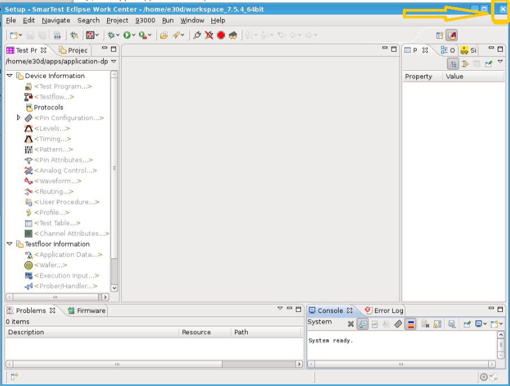Image resolution: width=510 pixels, height=386 pixels.
Task: Toggle the console color-bars button
Action: [410, 324]
